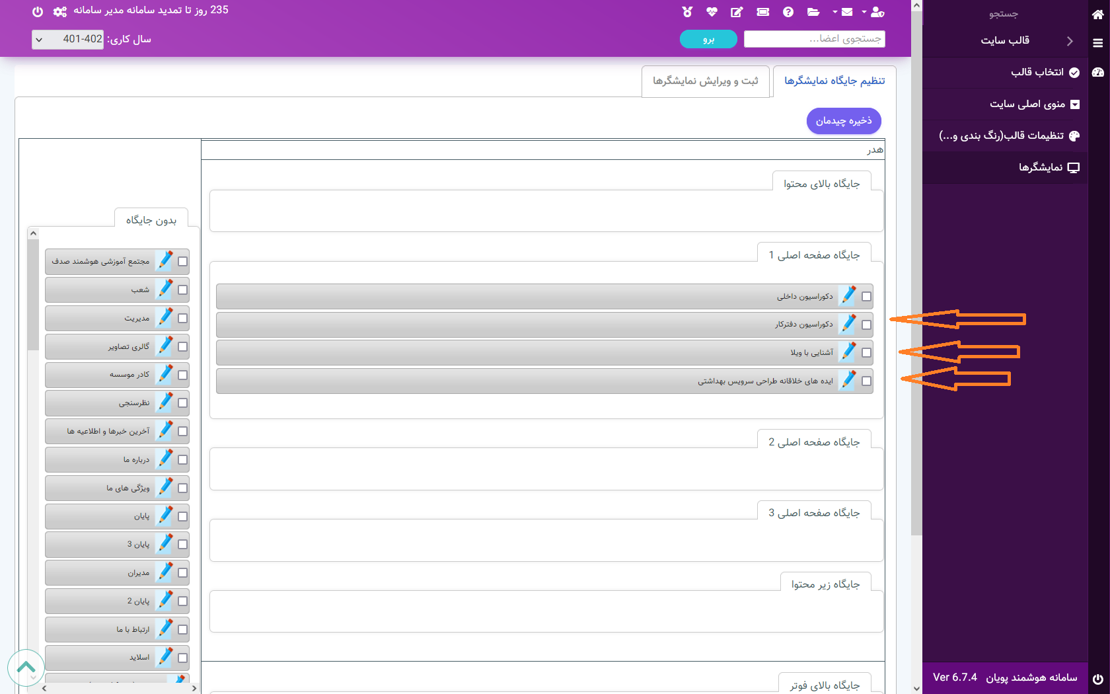
Task: Click the جایگاه بالای محتوا label
Action: click(x=821, y=184)
